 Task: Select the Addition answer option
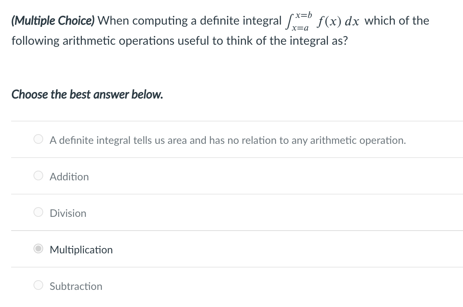point(69,177)
